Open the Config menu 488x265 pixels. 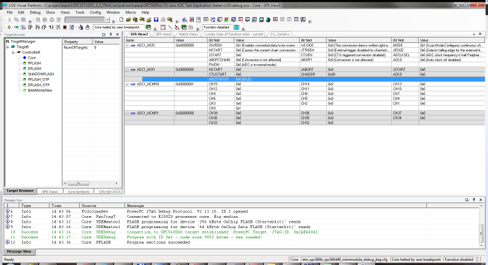click(95, 13)
